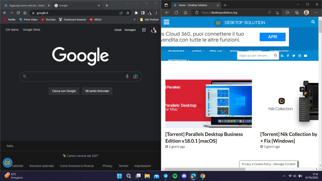This screenshot has height=181, width=322.
Task: Open the Desktop Solution hamburger menu
Action: click(x=167, y=22)
